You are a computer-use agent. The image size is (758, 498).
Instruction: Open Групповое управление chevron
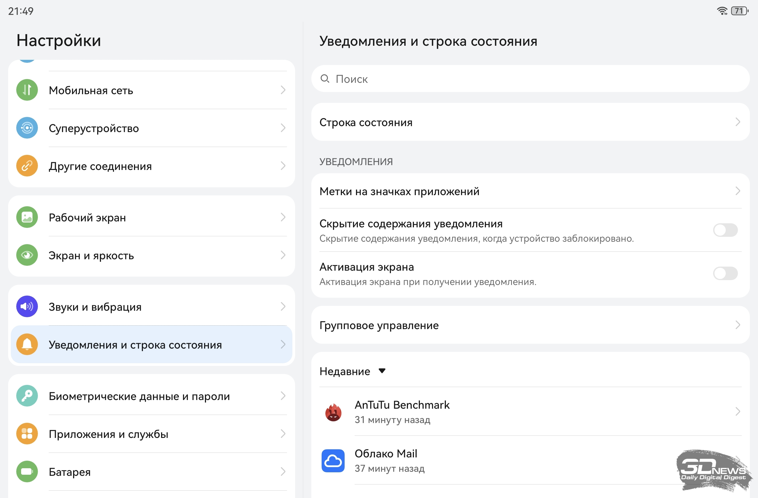(x=738, y=325)
